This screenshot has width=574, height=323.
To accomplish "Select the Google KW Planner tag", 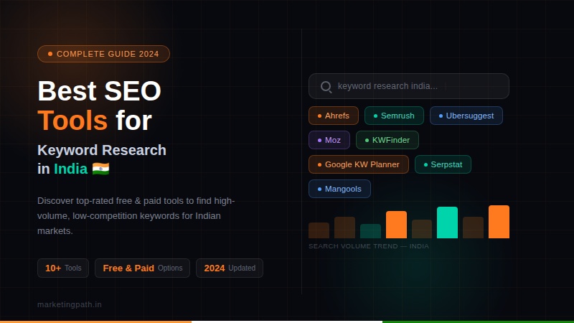I will (x=358, y=164).
